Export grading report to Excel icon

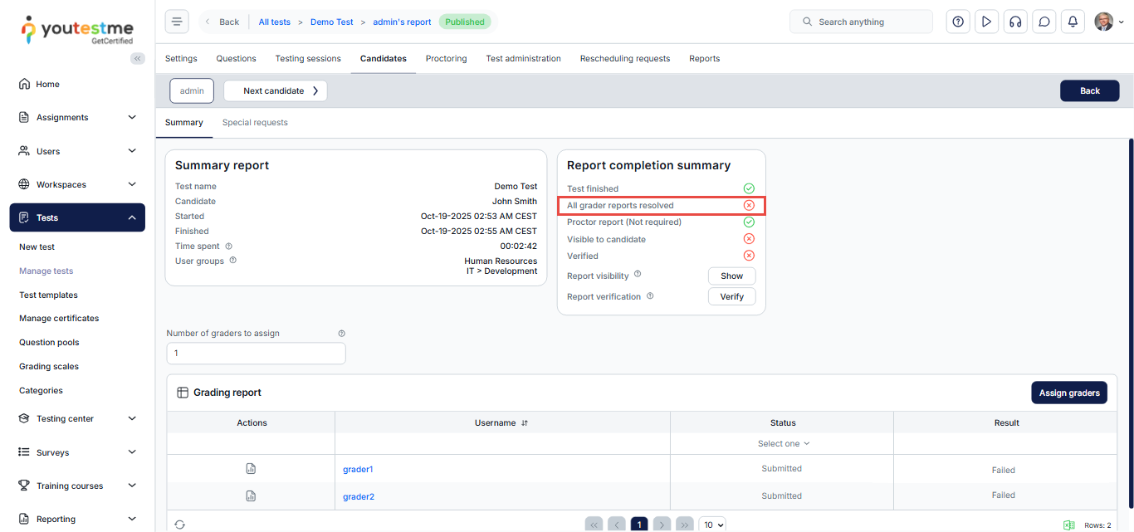pyautogui.click(x=1069, y=525)
